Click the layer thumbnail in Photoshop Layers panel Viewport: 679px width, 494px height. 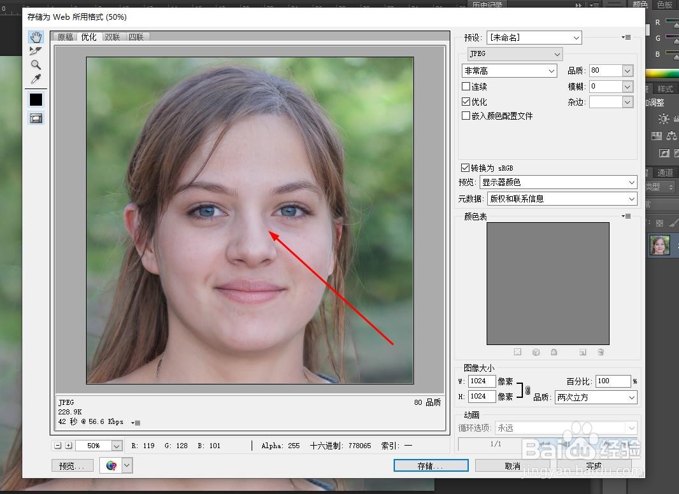click(659, 245)
